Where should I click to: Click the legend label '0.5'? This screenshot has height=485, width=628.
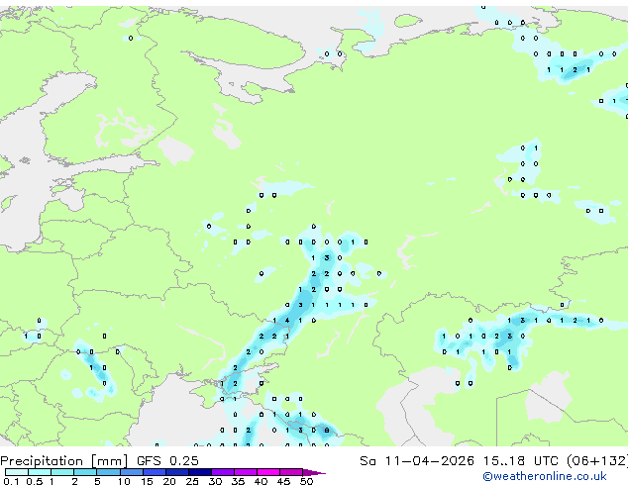click(x=34, y=481)
